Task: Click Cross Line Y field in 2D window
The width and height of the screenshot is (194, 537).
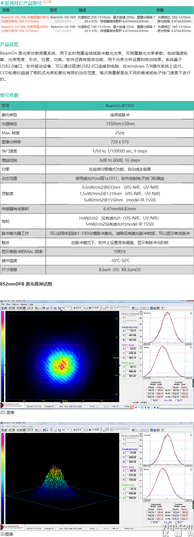Action: (x=131, y=322)
